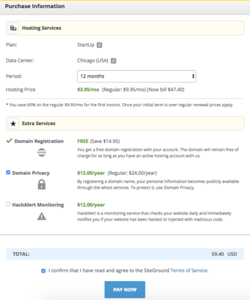250x300 pixels.
Task: Click the StartUp plan edit icon
Action: pos(99,45)
